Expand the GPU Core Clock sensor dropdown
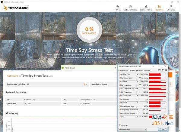Viewport: 181px width, 132px height. pyautogui.click(x=137, y=75)
